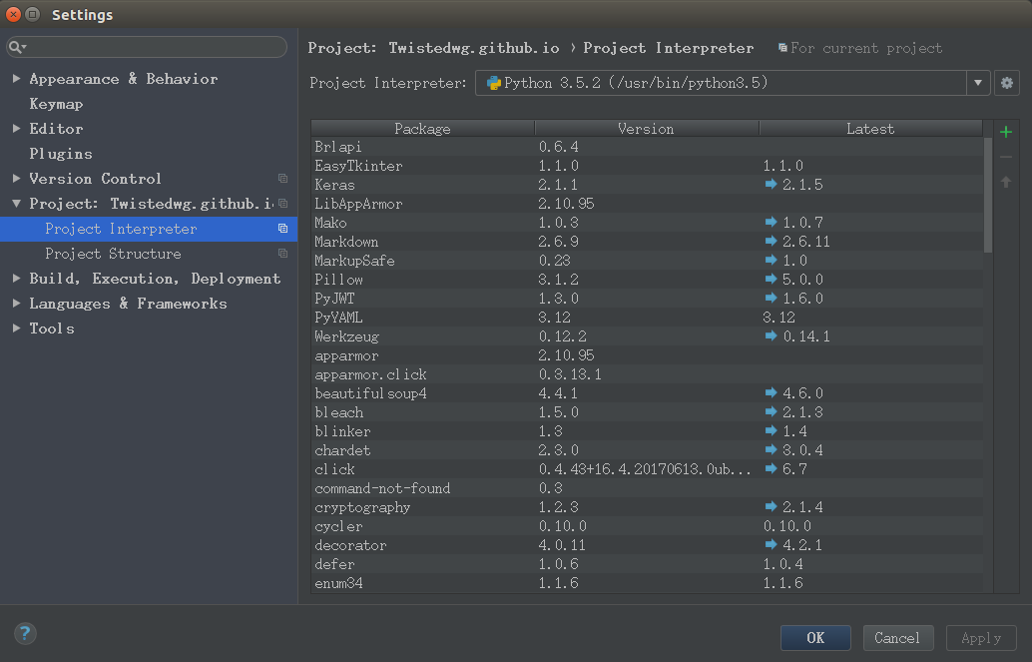This screenshot has height=662, width=1032.
Task: Expand the Version Control section
Action: click(x=16, y=179)
